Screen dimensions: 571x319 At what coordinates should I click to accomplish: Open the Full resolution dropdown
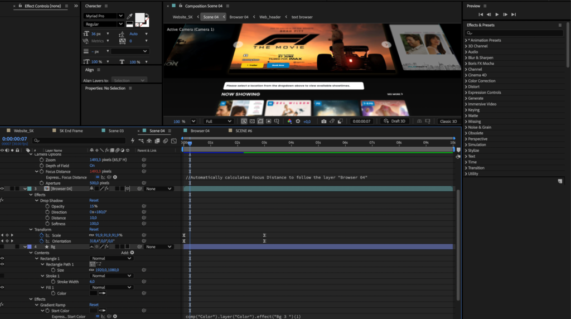[219, 121]
